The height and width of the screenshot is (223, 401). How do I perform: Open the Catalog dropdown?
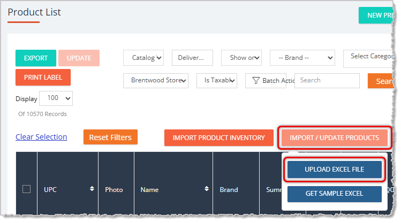(x=143, y=58)
